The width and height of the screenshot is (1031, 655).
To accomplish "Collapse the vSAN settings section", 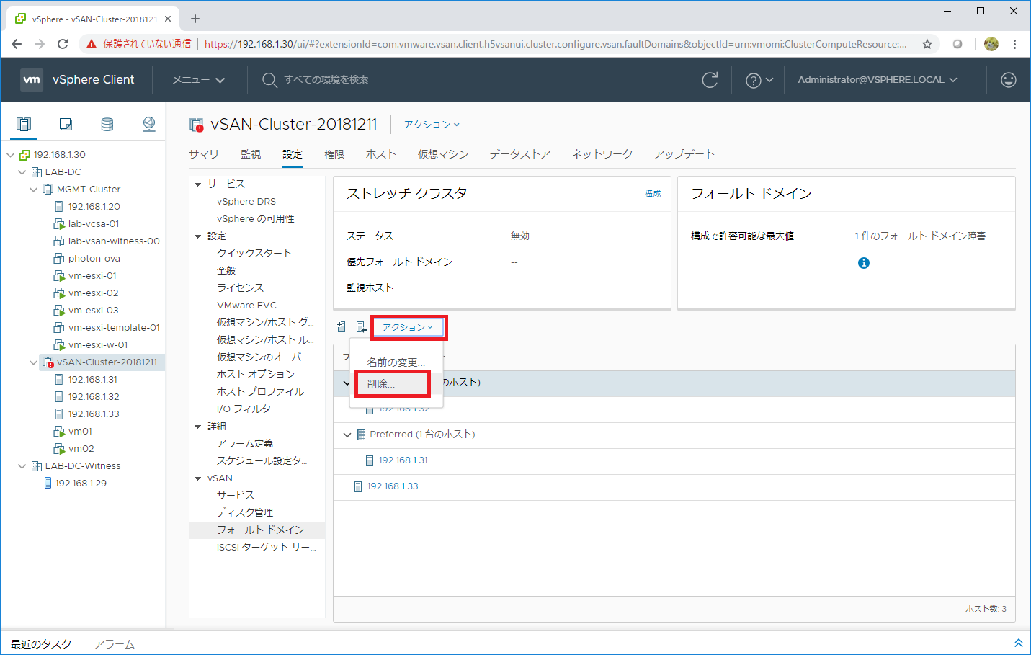I will coord(198,478).
